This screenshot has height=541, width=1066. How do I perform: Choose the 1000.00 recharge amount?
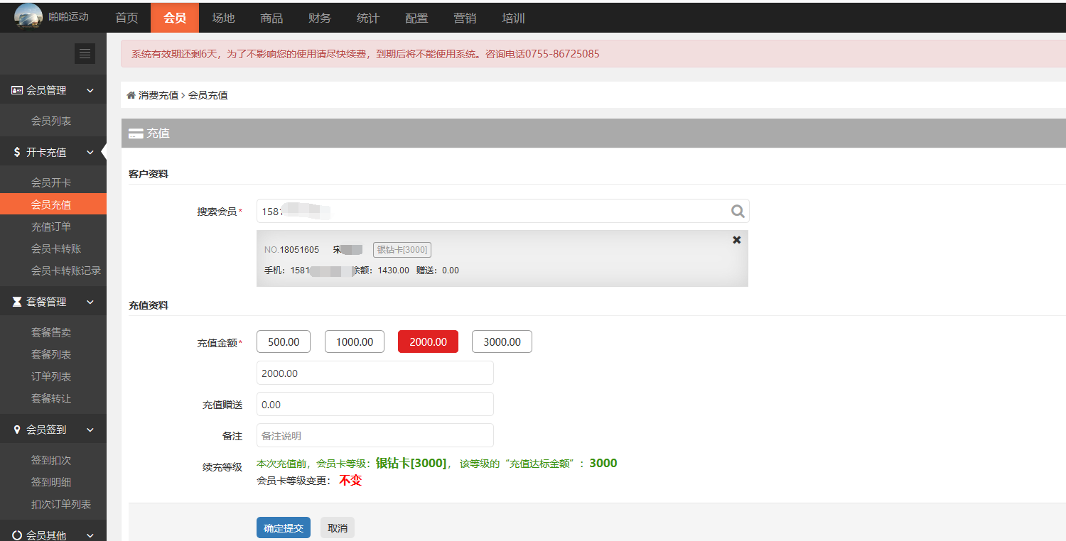(355, 341)
